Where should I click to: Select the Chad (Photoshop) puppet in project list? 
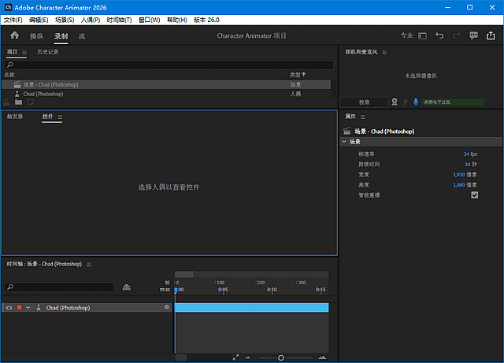(x=43, y=94)
